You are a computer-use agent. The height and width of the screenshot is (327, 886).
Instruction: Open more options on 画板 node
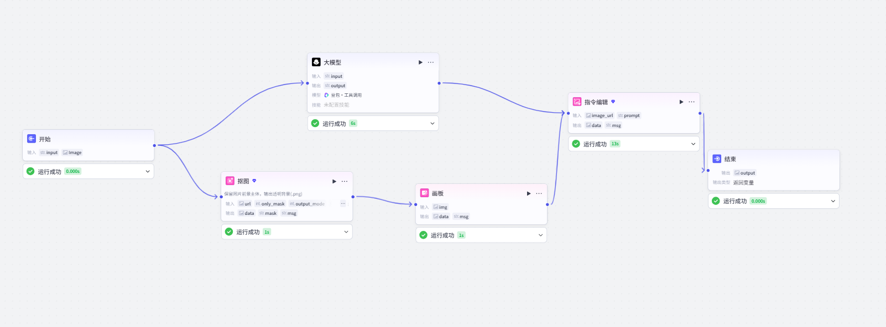pyautogui.click(x=539, y=193)
